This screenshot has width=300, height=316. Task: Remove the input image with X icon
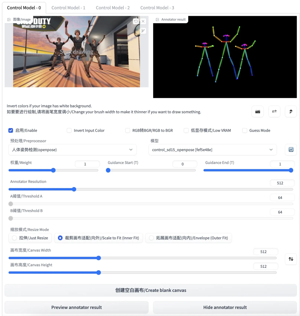[x=143, y=21]
